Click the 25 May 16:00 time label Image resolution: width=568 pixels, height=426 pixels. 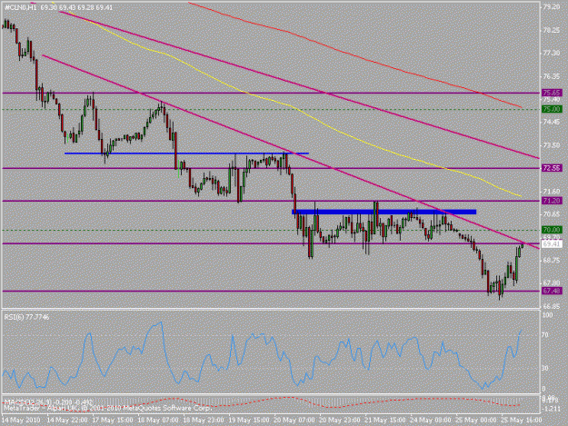tap(522, 421)
